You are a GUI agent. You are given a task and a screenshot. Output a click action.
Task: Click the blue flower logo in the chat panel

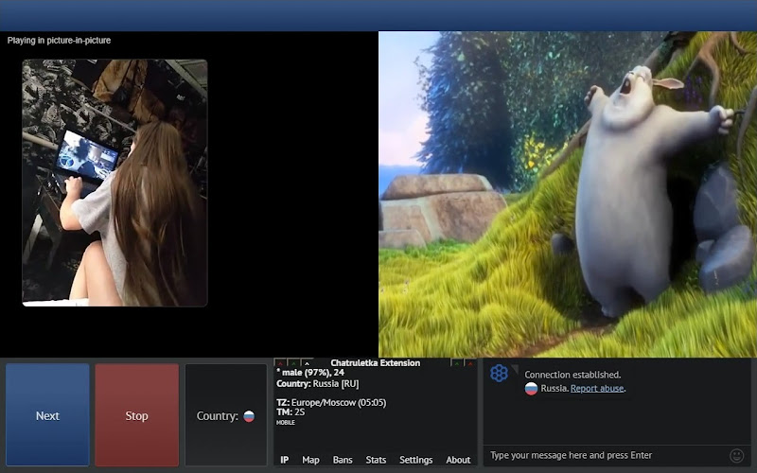click(500, 373)
